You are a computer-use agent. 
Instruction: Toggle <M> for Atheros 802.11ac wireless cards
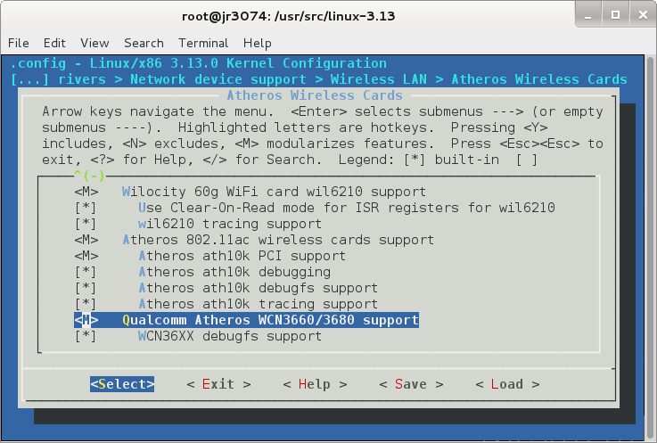pyautogui.click(x=86, y=240)
